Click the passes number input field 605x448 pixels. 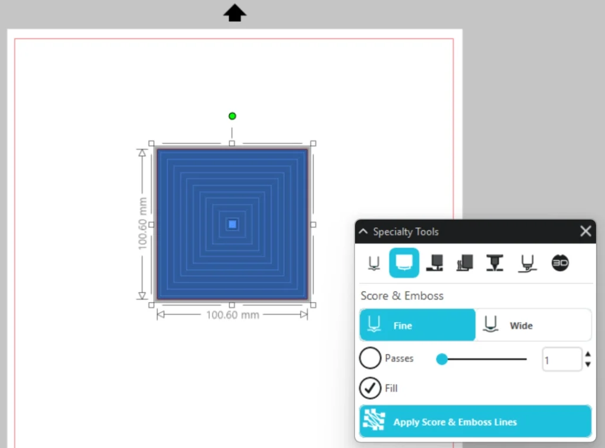561,359
